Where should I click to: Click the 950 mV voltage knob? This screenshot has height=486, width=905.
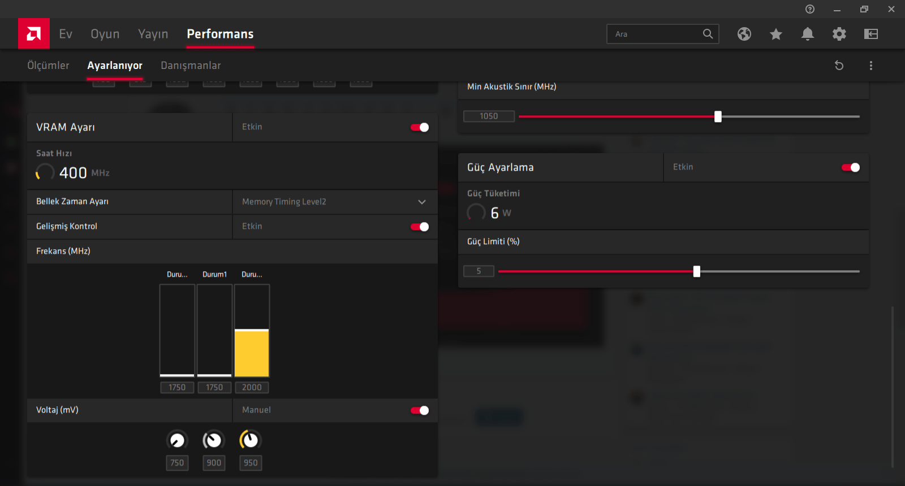point(249,440)
